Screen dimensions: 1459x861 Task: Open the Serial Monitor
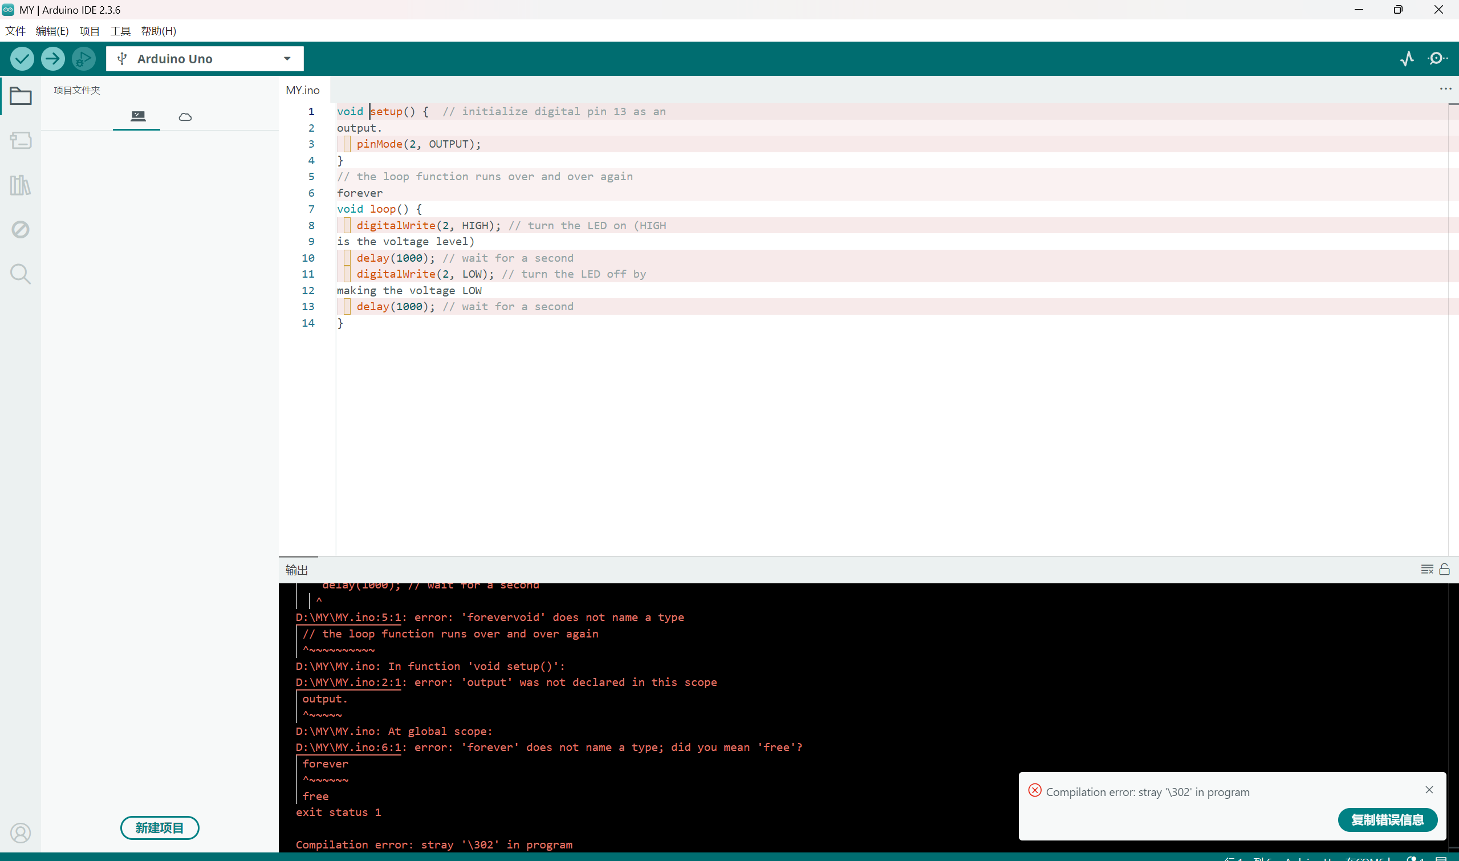pos(1437,59)
